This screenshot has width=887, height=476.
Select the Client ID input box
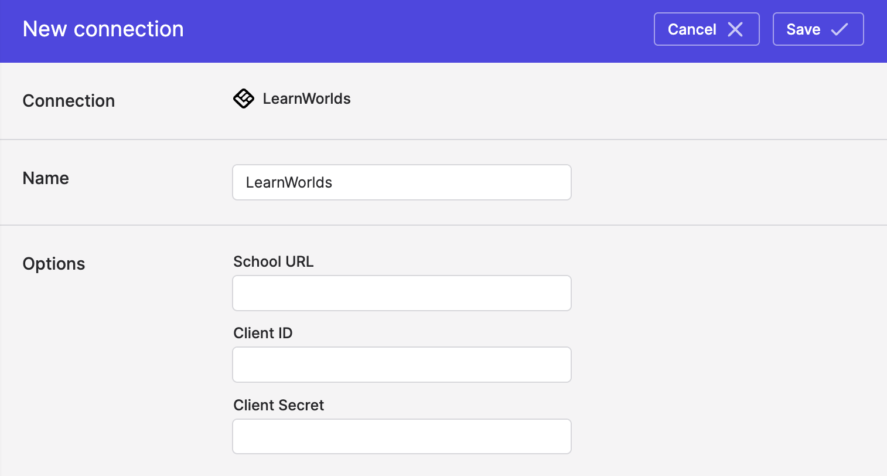tap(402, 365)
